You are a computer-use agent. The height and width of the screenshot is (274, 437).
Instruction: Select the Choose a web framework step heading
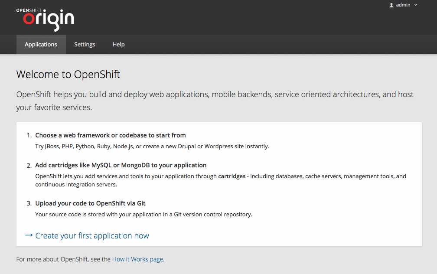pyautogui.click(x=111, y=135)
